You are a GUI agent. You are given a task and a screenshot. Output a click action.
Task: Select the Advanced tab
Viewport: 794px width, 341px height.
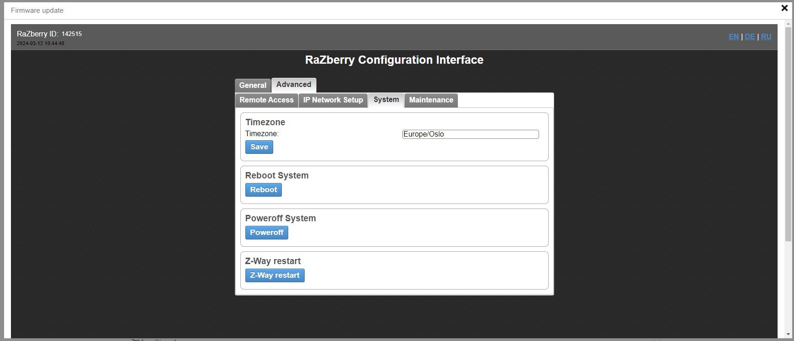point(294,85)
